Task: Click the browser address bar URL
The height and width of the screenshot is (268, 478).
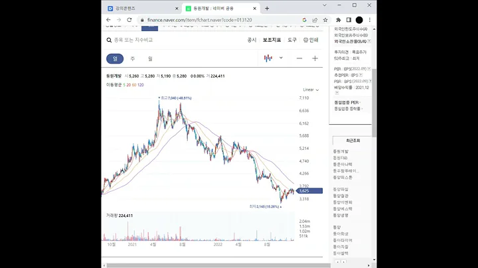Action: point(200,20)
